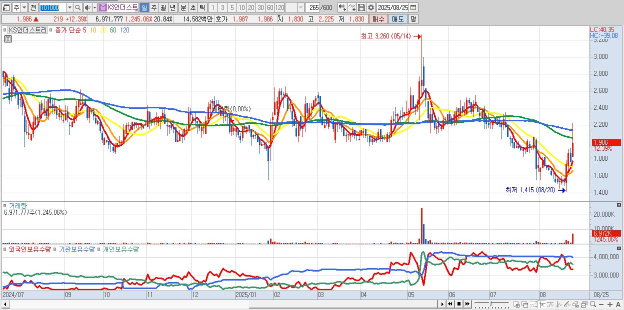Open the calendar date picker icon
Screen dimensions: 624x310
coord(413,7)
